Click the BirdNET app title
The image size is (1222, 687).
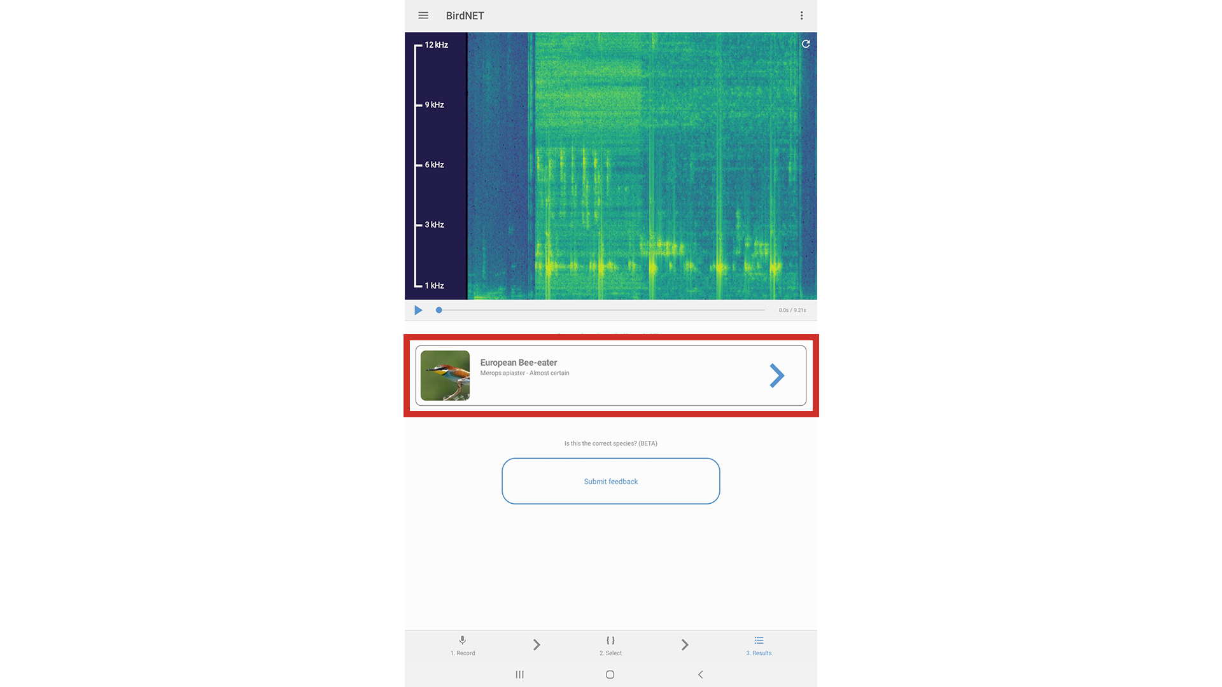pyautogui.click(x=465, y=16)
